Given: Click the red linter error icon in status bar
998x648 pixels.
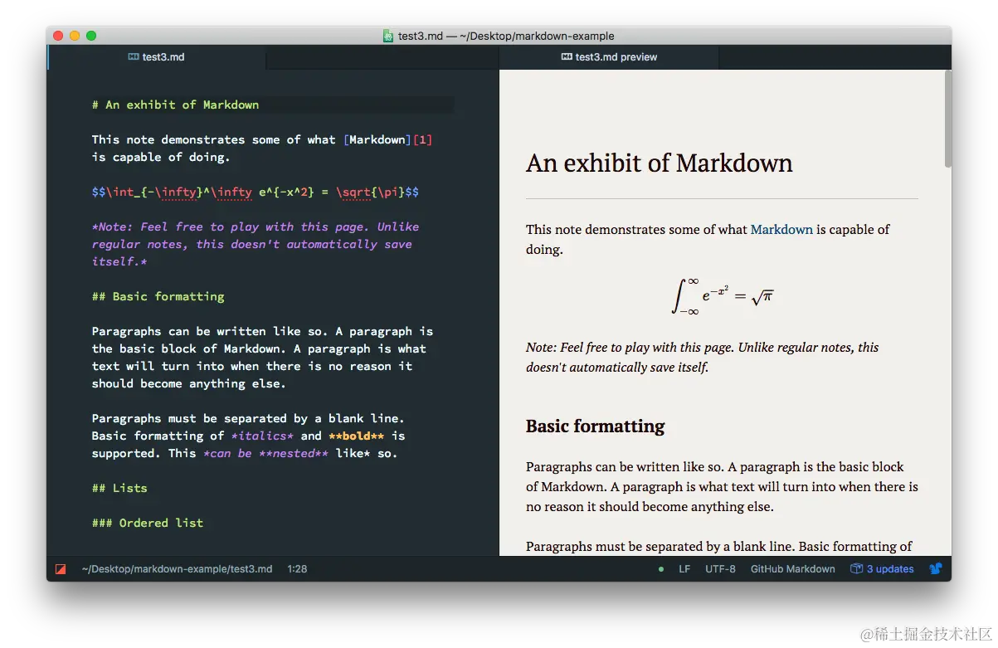Looking at the screenshot, I should click(61, 569).
